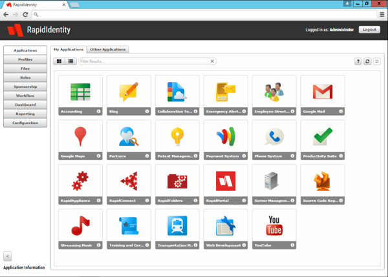388x277 pixels.
Task: Open Profiles in the sidebar
Action: coord(25,59)
